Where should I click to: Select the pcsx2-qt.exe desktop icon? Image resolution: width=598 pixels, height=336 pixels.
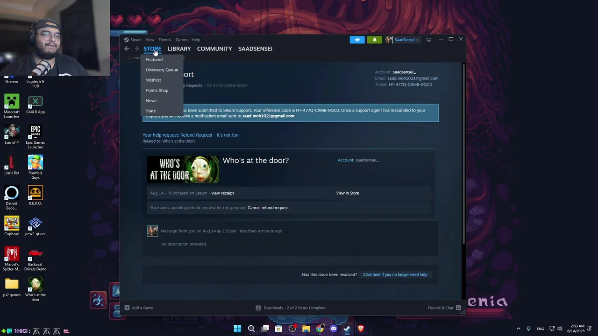(35, 226)
